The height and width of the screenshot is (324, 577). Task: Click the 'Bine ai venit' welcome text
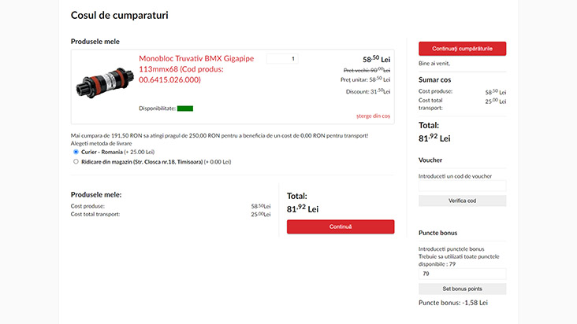point(436,62)
